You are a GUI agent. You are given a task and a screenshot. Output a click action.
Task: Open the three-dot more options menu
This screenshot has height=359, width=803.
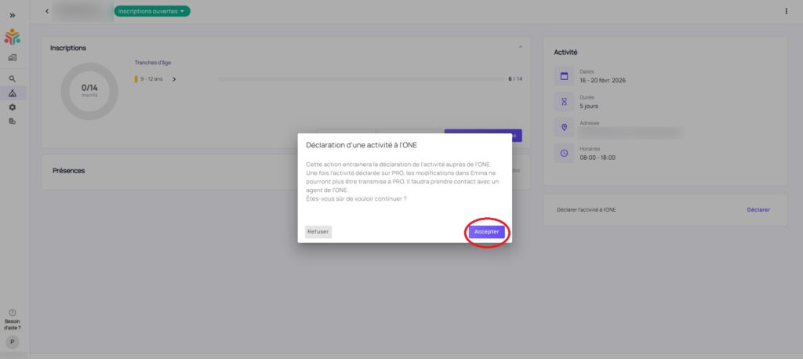787,11
